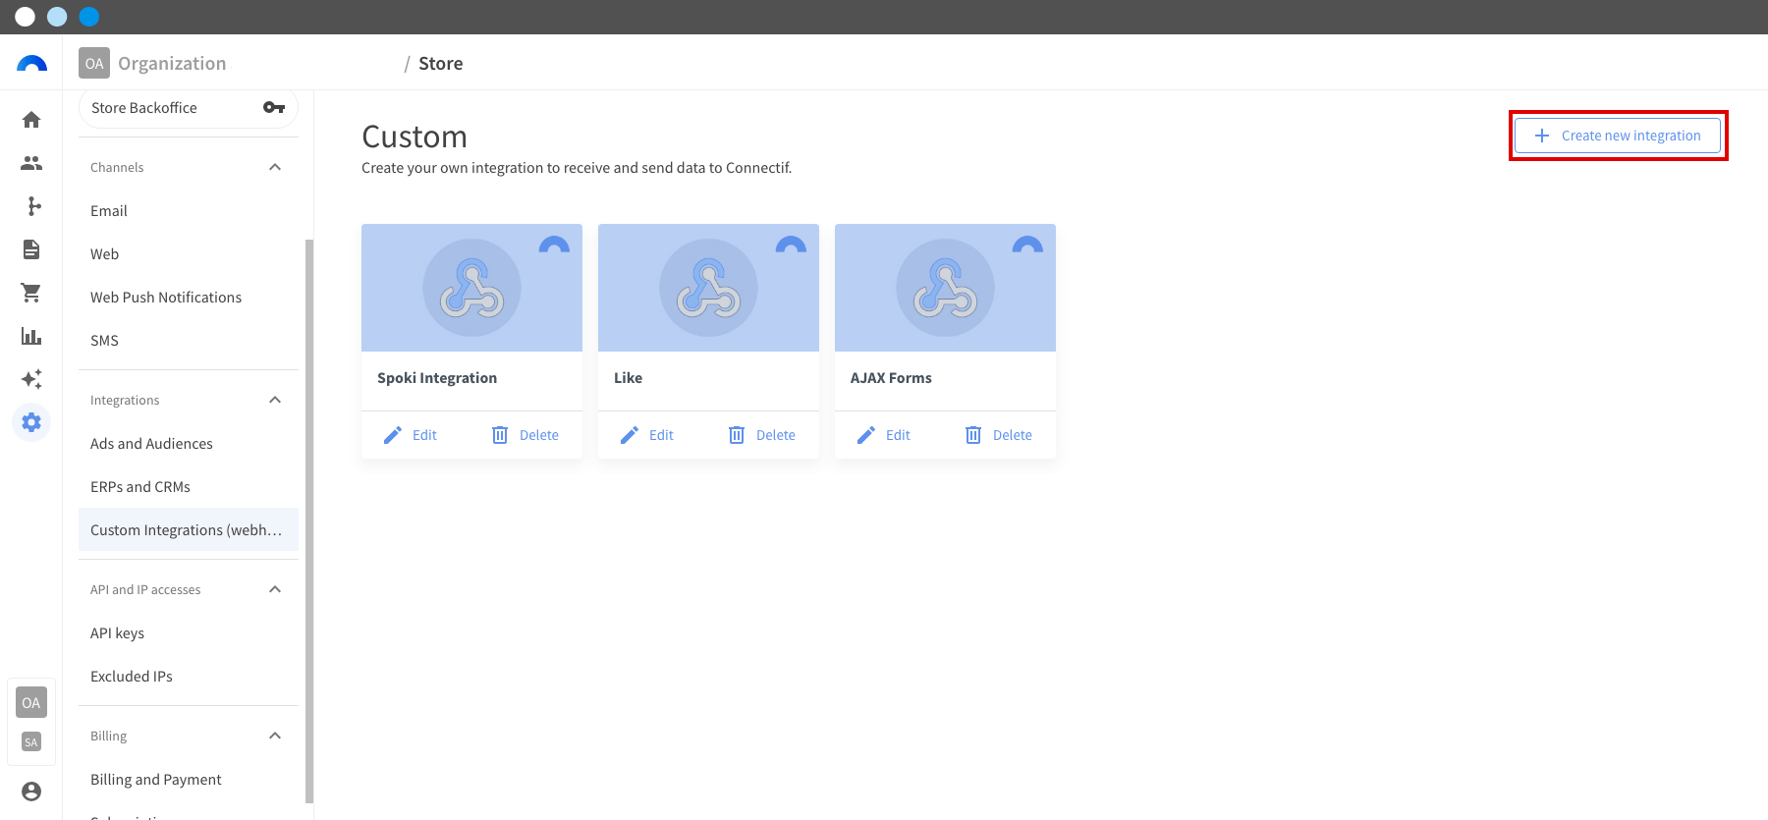Click the key icon beside Store Backoffice

(274, 108)
